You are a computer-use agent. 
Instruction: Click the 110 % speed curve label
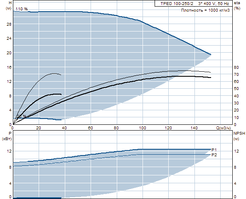[22, 9]
